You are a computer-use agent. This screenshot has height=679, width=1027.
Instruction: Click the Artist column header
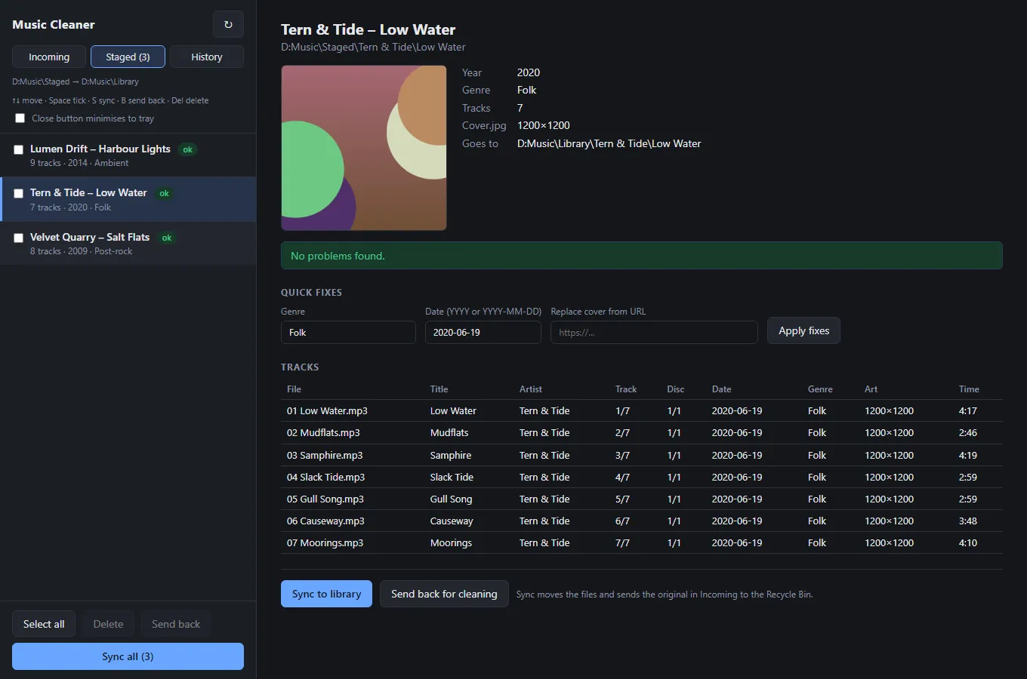point(531,389)
